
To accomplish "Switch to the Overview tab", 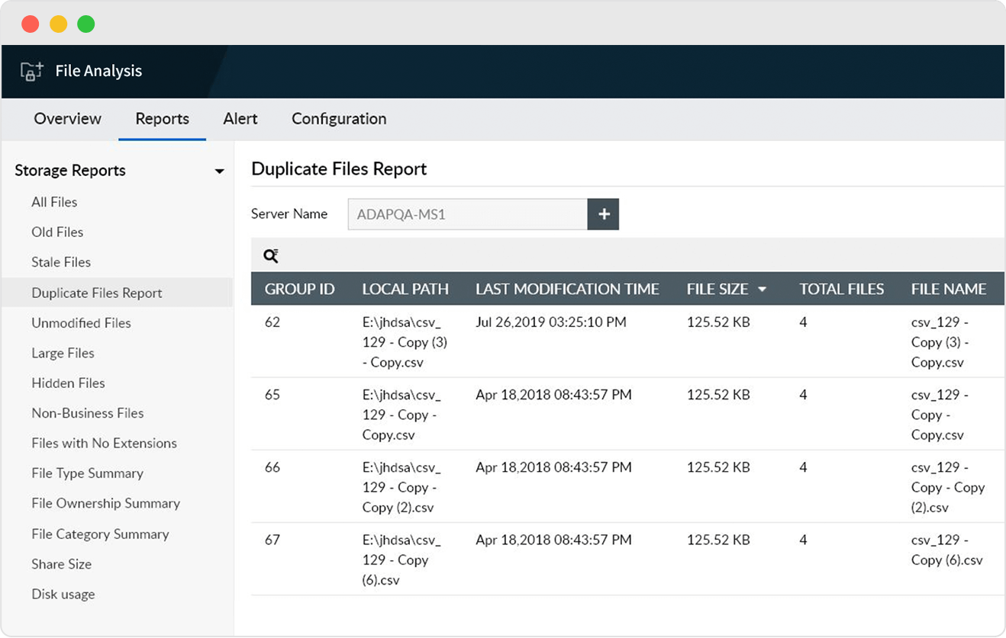I will 67,119.
